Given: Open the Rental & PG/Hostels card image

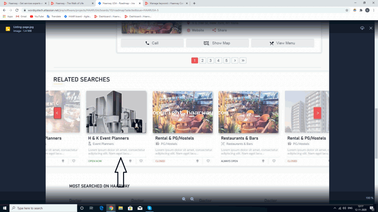Looking at the screenshot, I should [182, 112].
